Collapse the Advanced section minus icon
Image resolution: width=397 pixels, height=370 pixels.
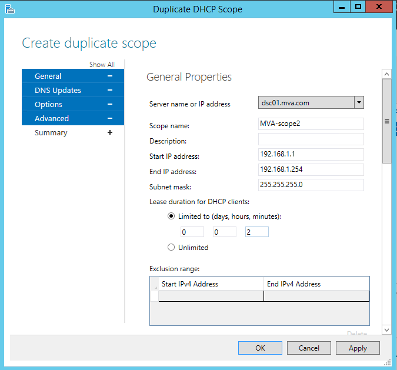(x=110, y=118)
